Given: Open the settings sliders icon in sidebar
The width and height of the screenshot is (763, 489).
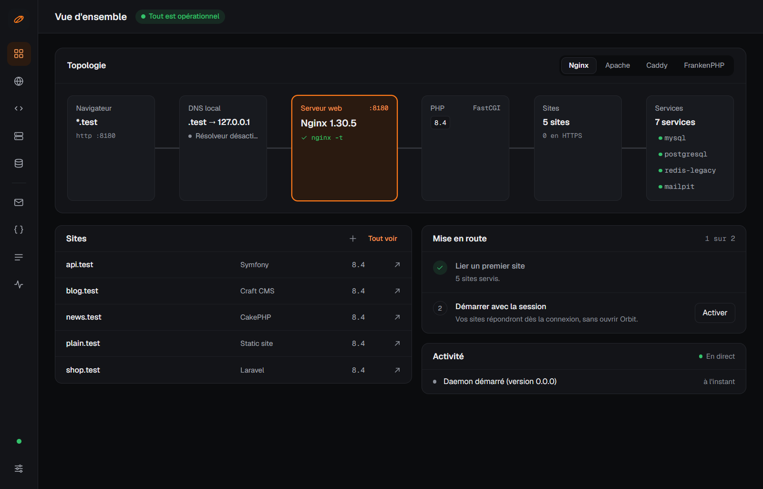Looking at the screenshot, I should coord(19,468).
